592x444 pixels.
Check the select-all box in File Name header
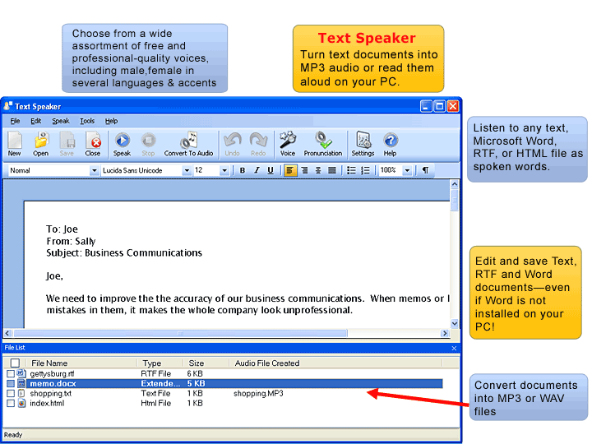(x=15, y=363)
